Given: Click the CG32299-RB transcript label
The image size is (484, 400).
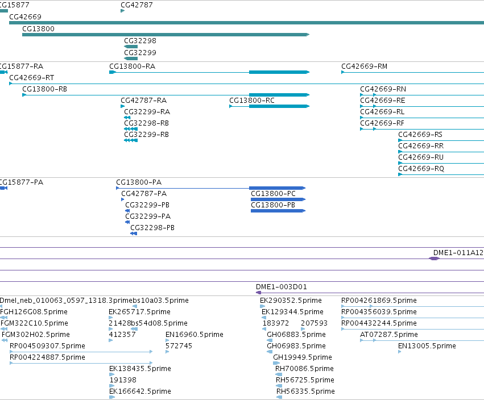Looking at the screenshot, I should point(146,135).
